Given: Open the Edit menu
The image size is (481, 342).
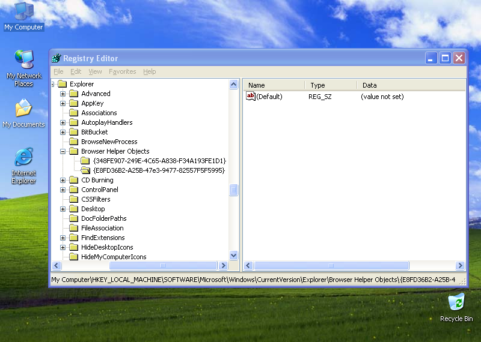Looking at the screenshot, I should point(76,71).
